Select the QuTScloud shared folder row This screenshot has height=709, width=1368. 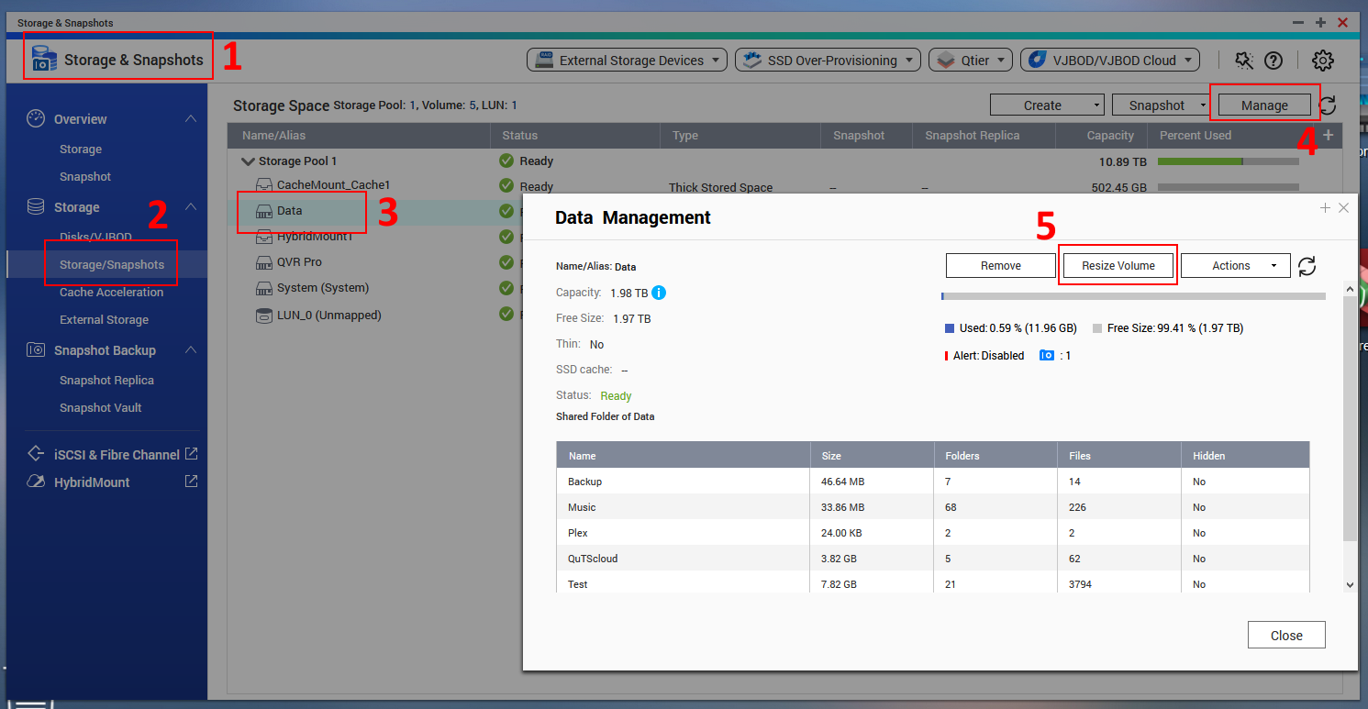pyautogui.click(x=932, y=559)
